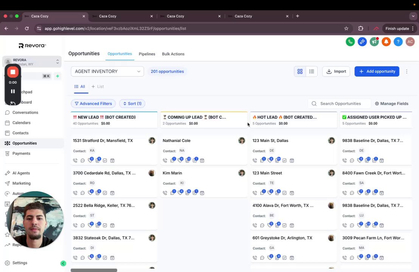Click phone icon on Kim Marin card
This screenshot has height=272, width=419.
(x=165, y=193)
